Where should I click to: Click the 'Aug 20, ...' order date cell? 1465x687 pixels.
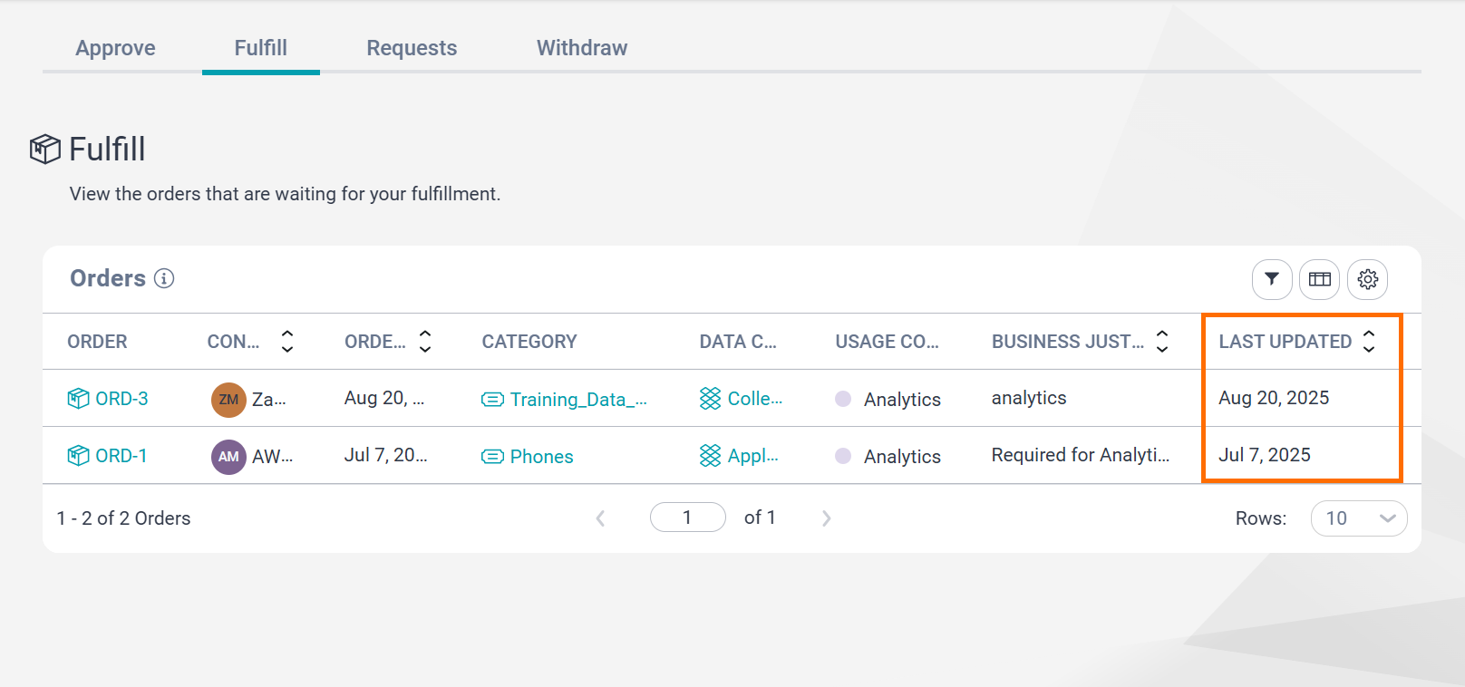pyautogui.click(x=384, y=398)
